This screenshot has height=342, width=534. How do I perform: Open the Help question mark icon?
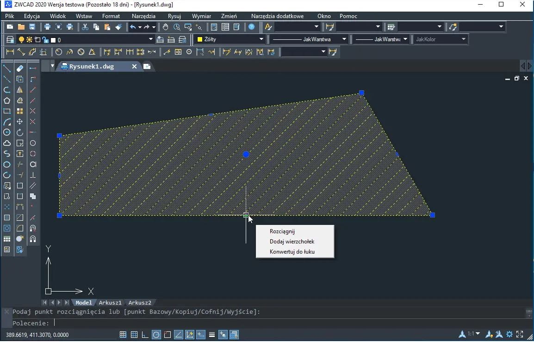point(251,27)
